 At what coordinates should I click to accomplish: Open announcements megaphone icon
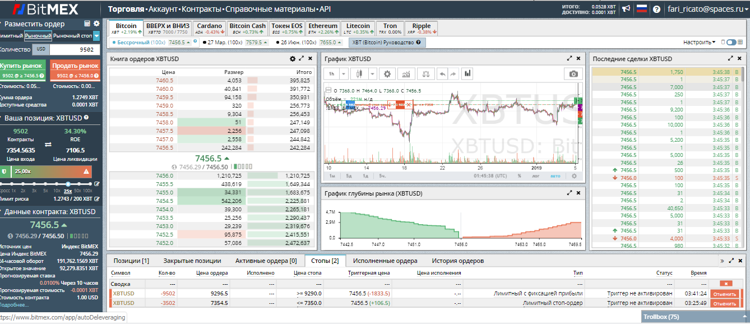(627, 8)
